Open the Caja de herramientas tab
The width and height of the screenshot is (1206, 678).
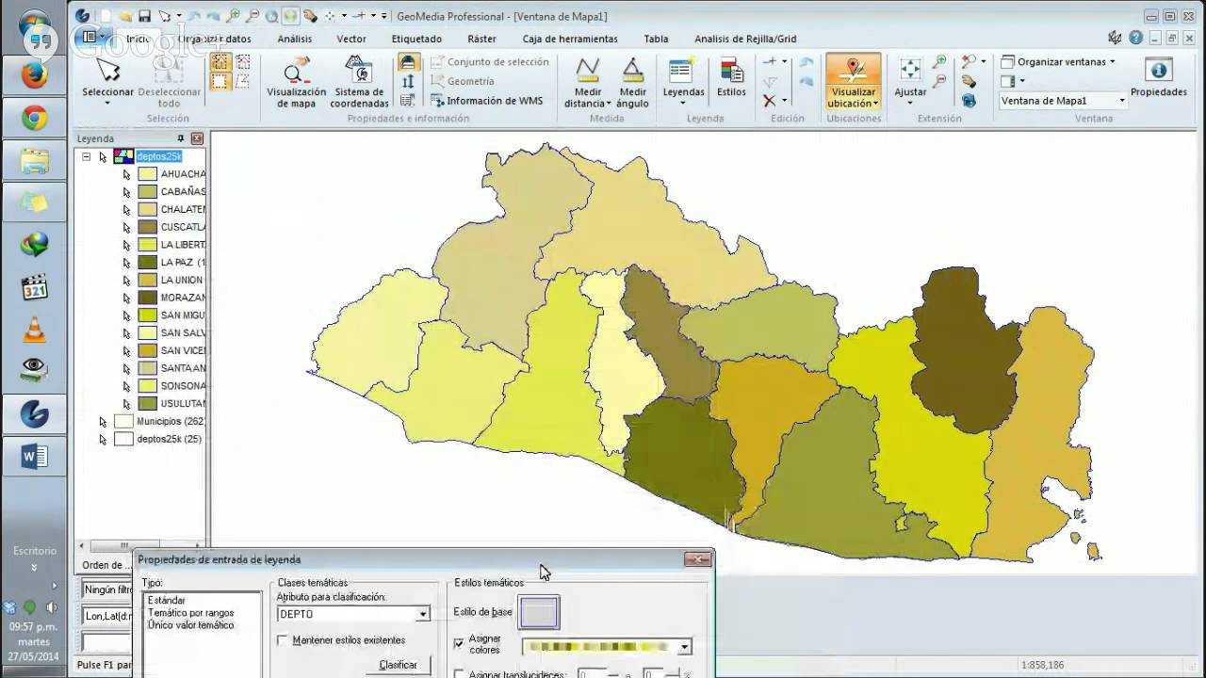tap(570, 39)
